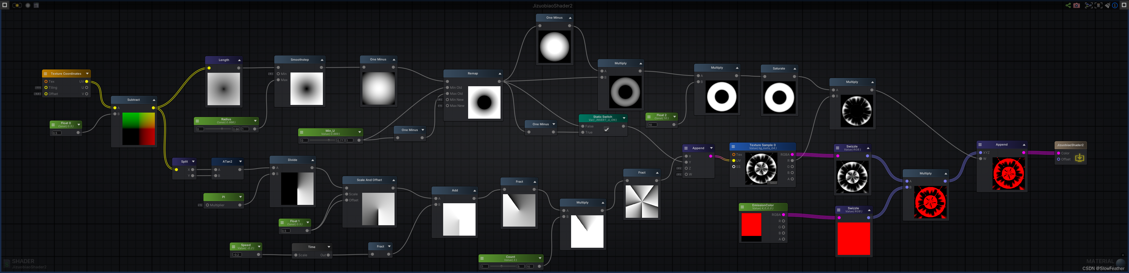
Task: Click the Multiplier port on PI node
Action: pos(207,205)
